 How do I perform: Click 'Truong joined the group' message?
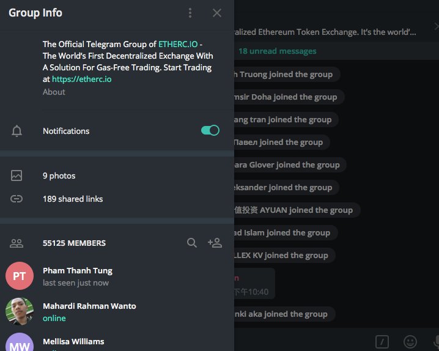287,75
